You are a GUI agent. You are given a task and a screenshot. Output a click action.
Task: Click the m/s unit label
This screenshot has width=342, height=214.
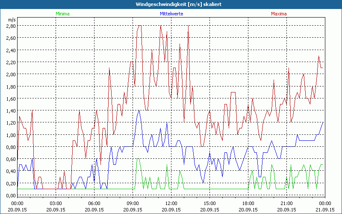click(x=12, y=20)
